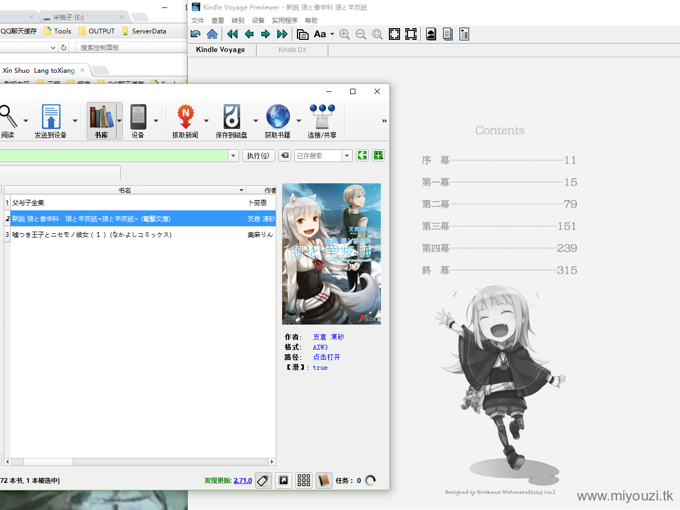Screen dimensions: 680x510
Task: Click the fit-to-screen bracket icon
Action: [x=394, y=34]
